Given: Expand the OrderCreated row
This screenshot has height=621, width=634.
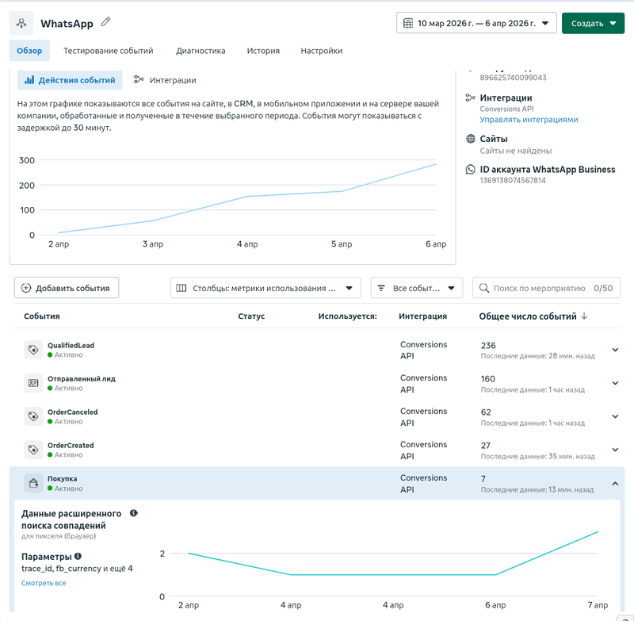Looking at the screenshot, I should tap(615, 450).
